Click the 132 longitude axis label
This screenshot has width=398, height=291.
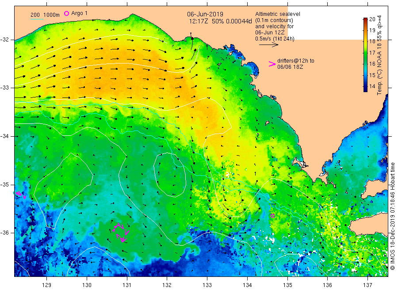coord(167,285)
